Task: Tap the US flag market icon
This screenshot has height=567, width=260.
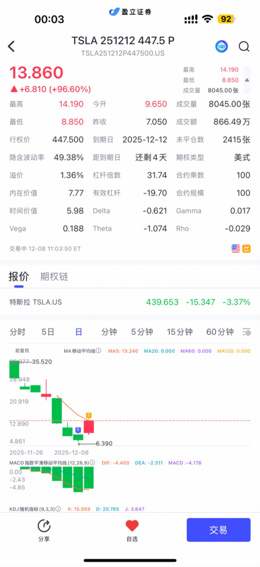Action: click(236, 249)
